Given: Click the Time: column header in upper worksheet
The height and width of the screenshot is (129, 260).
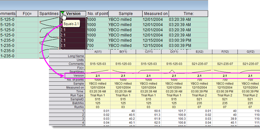Looking at the screenshot, I should (188, 14).
